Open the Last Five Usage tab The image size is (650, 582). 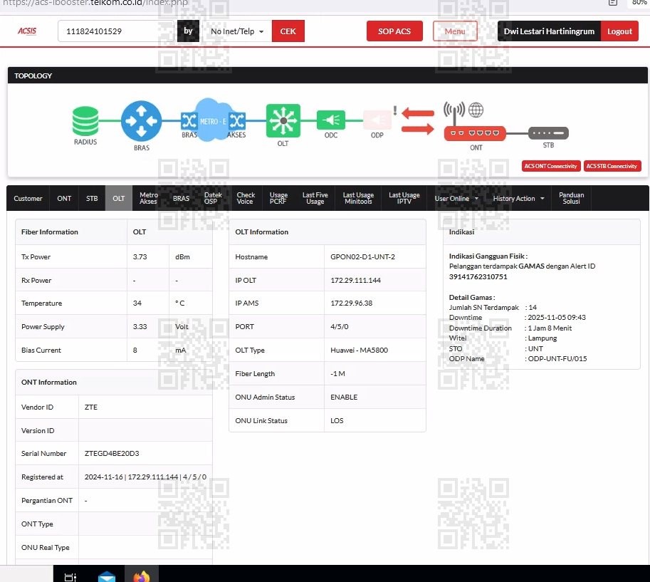tap(315, 198)
